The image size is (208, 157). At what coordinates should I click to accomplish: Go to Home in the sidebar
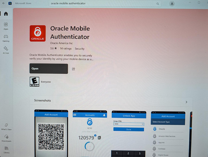coord(6,14)
